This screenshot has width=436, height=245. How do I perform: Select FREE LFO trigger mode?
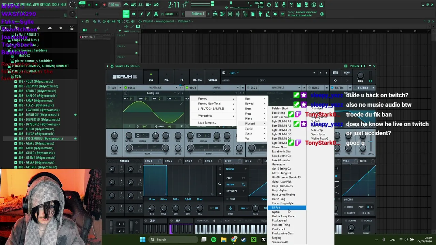[236, 178]
